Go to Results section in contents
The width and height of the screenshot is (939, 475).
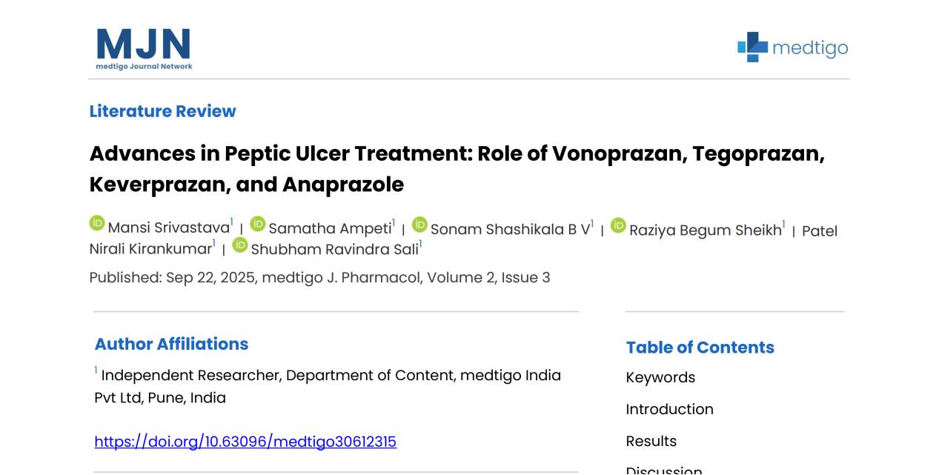[x=651, y=441]
